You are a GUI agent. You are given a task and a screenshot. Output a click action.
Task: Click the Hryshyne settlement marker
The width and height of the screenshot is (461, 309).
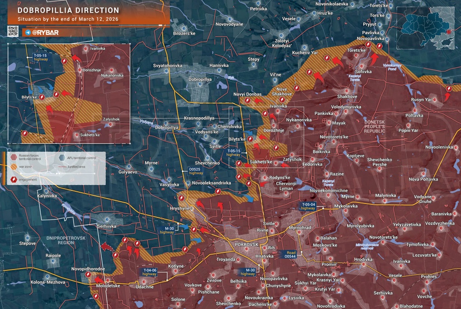click(191, 209)
